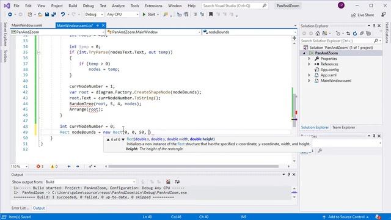Image resolution: width=391 pixels, height=220 pixels.
Task: Click the search magnifier in Visual Studio search
Action: (x=265, y=5)
